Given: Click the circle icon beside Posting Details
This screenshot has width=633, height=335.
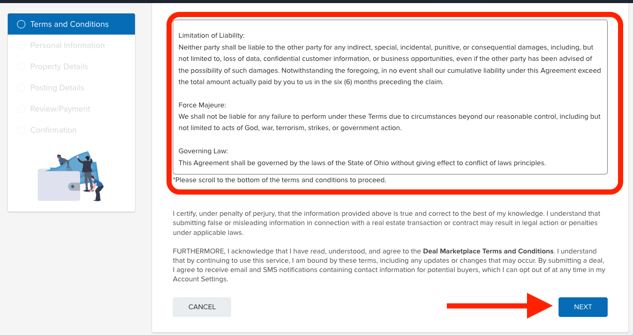Looking at the screenshot, I should pos(21,88).
